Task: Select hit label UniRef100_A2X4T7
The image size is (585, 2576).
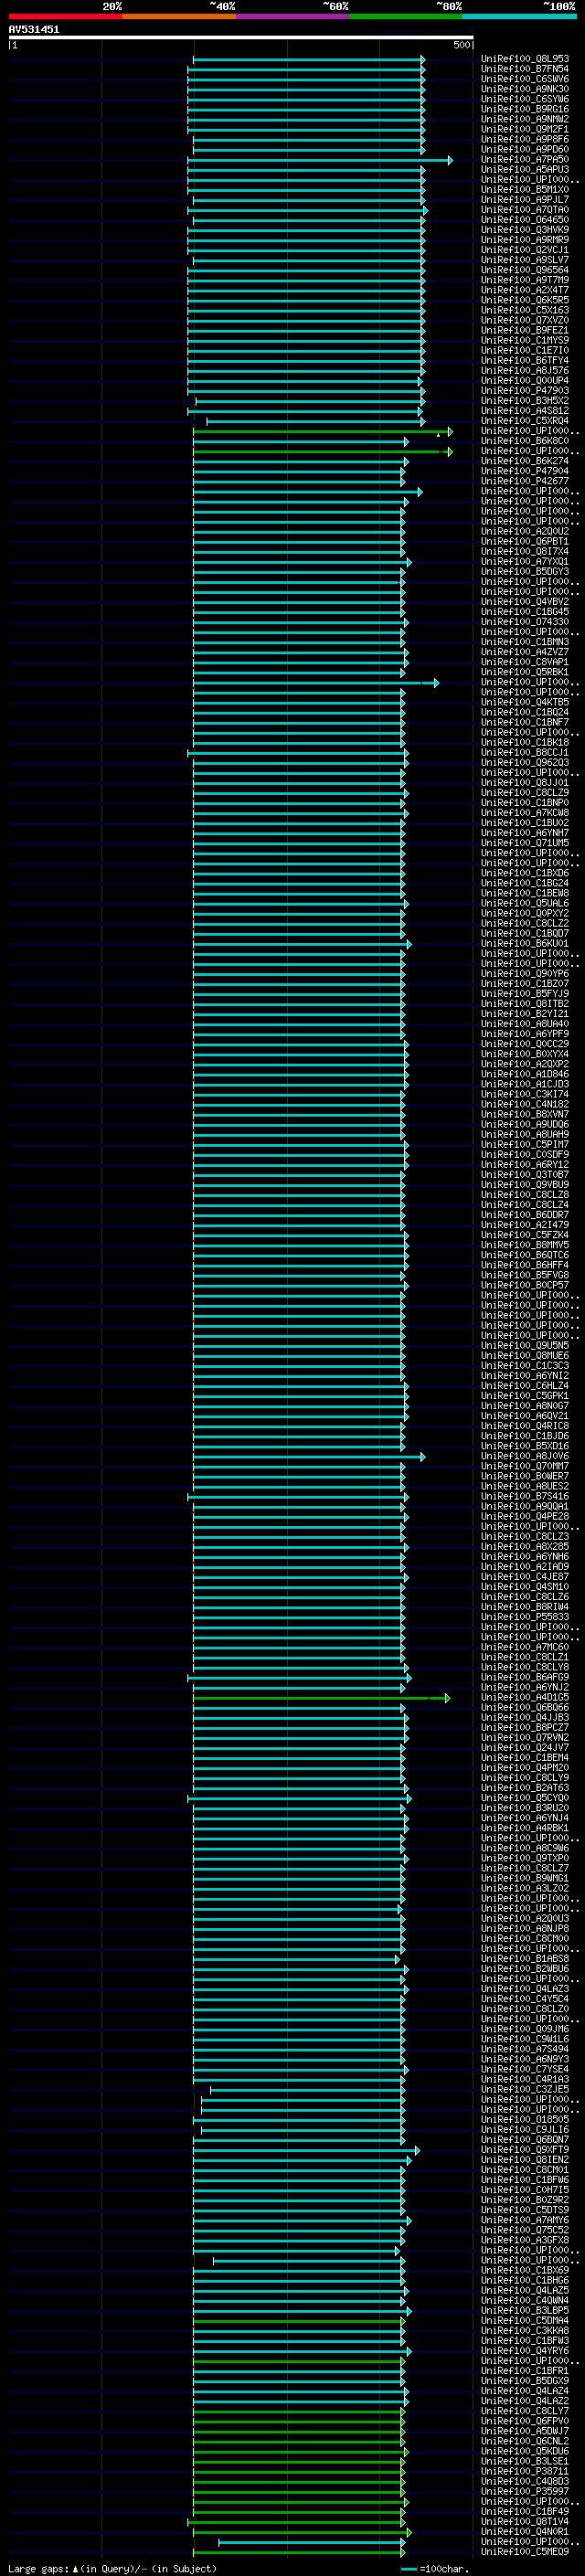Action: 525,290
